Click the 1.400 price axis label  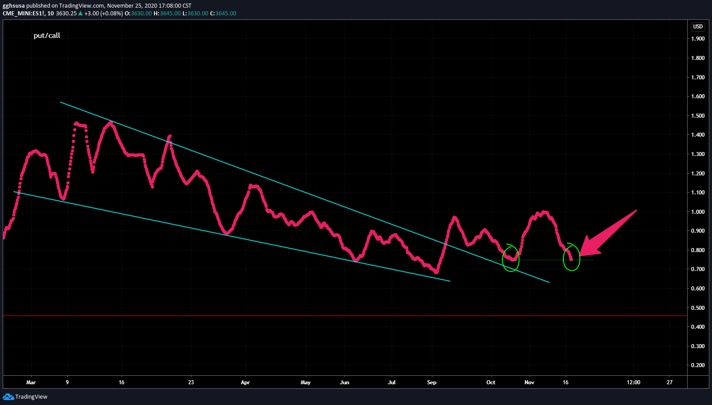(698, 135)
